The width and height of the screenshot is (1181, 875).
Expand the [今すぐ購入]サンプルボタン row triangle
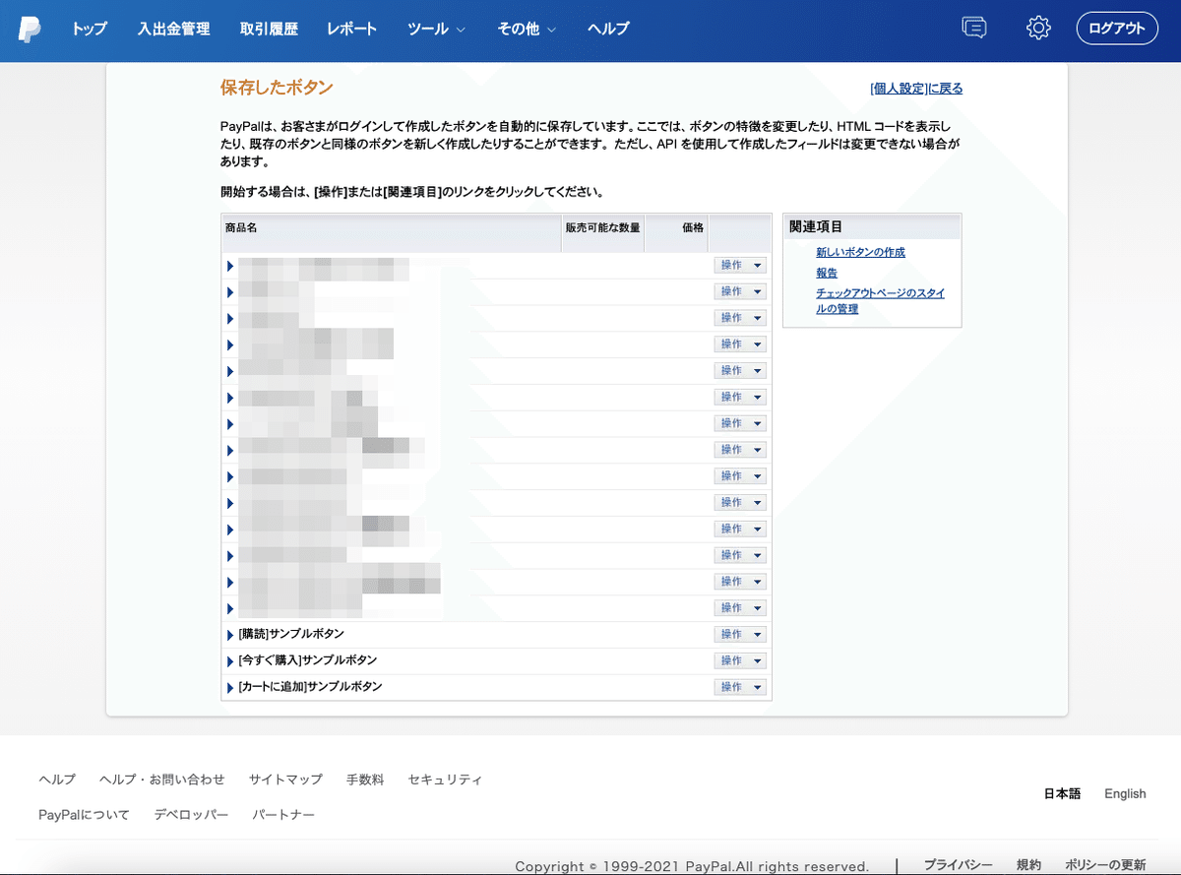tap(230, 660)
